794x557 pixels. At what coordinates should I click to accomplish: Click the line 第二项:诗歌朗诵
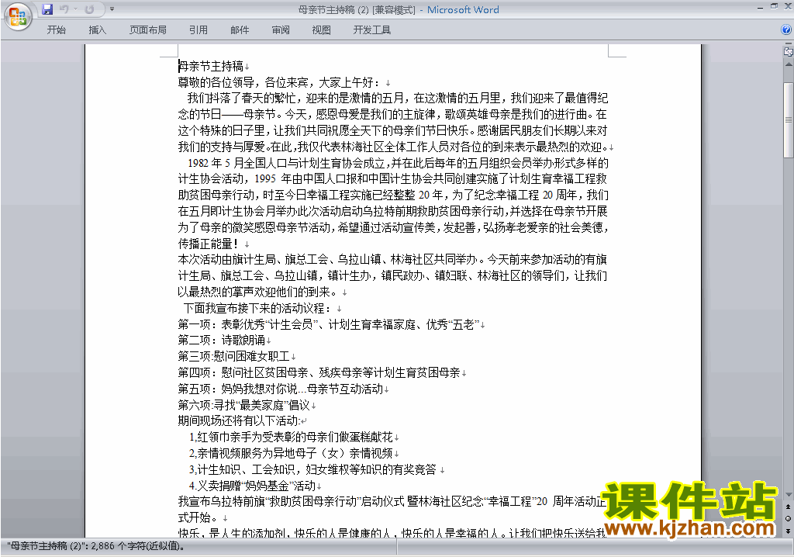pos(222,341)
